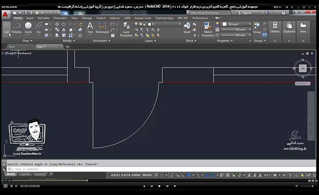This screenshot has width=319, height=195.
Task: Select the Scale tool
Action: [64, 35]
